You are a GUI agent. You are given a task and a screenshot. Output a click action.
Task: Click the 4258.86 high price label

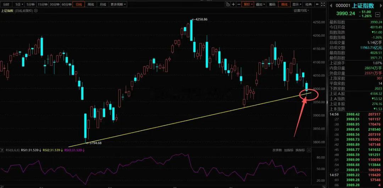[x=201, y=19]
